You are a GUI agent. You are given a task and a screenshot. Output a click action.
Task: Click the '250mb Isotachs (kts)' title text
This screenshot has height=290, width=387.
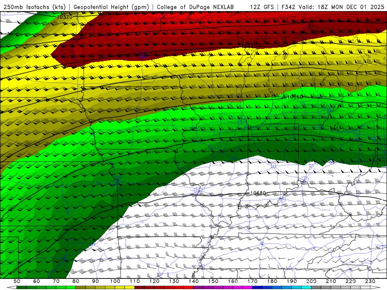point(35,7)
